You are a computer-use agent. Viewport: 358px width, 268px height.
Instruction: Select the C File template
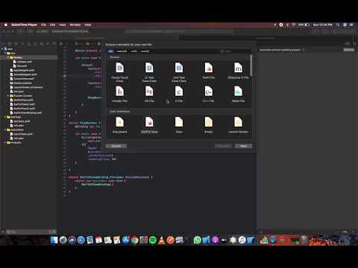tap(179, 95)
